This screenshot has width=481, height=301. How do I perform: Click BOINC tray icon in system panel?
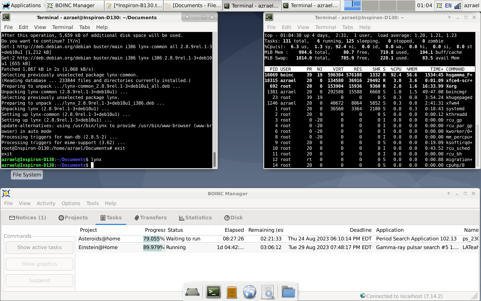tap(439, 5)
